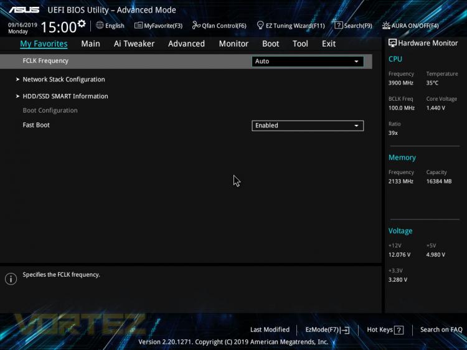The width and height of the screenshot is (467, 350).
Task: Open the FCLK Frequency Auto dropdown
Action: (308, 62)
